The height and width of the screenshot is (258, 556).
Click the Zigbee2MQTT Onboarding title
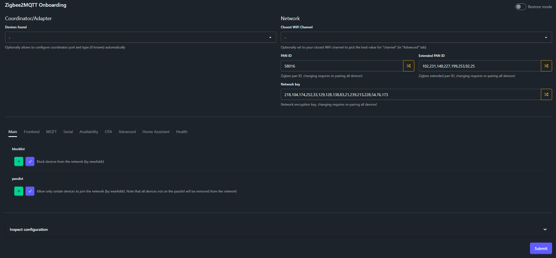coord(36,5)
